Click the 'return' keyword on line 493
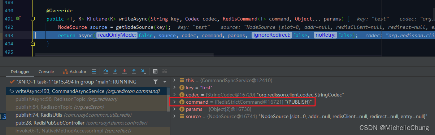The image size is (435, 135). coord(66,35)
